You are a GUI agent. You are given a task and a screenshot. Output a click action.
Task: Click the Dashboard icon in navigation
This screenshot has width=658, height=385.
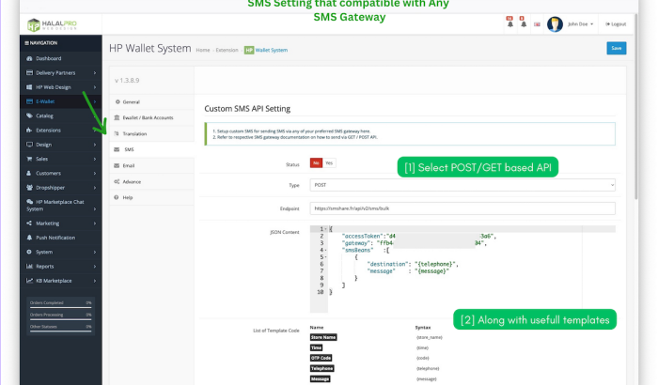[x=29, y=58]
